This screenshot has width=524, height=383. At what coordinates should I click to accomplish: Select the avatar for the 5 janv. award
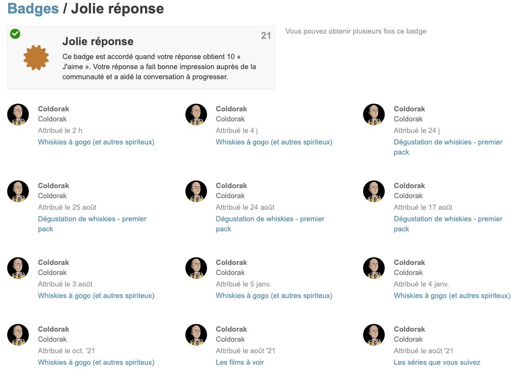click(196, 268)
